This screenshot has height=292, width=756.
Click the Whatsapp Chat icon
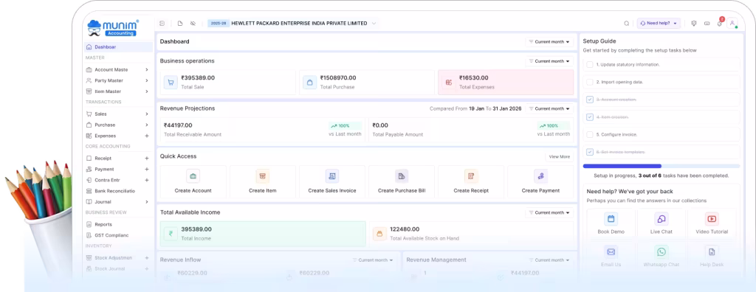tap(661, 251)
